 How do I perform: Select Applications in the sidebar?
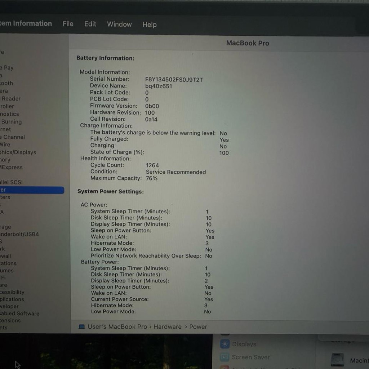pyautogui.click(x=12, y=299)
